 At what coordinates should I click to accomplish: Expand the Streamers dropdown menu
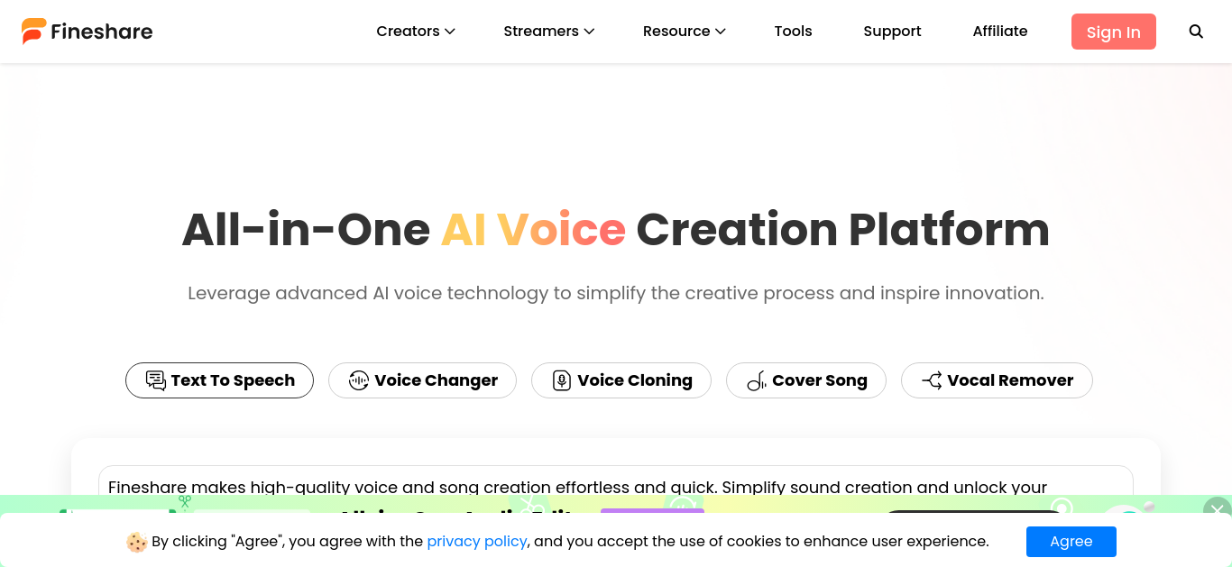coord(549,32)
